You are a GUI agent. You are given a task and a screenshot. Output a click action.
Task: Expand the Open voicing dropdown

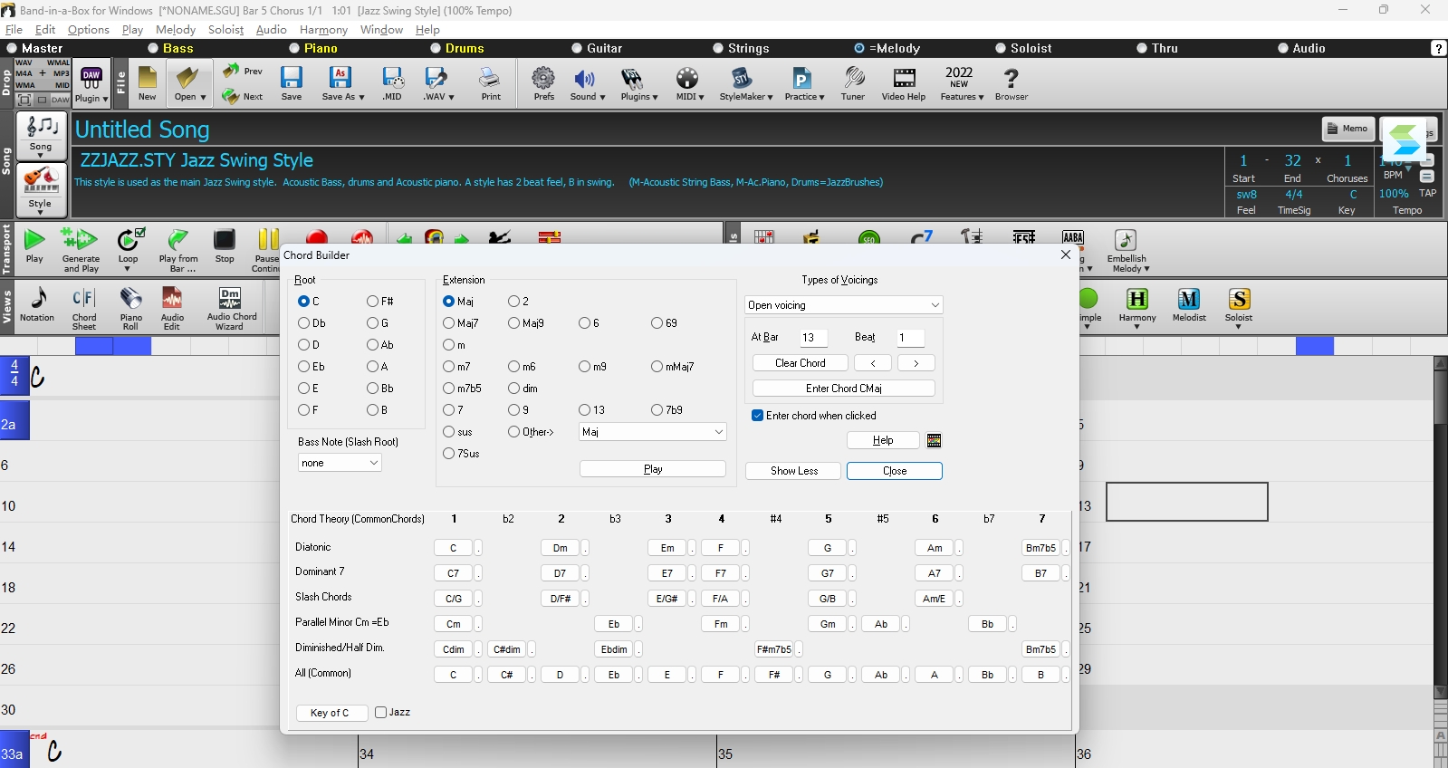pos(844,305)
